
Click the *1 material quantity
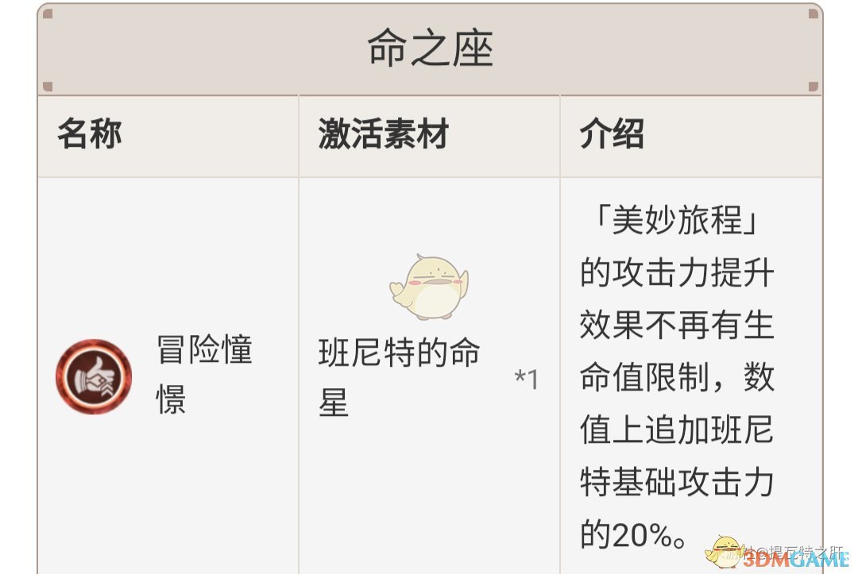526,379
